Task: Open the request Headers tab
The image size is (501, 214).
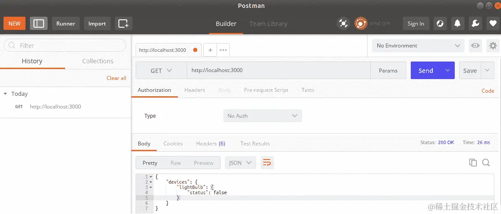Action: click(195, 90)
